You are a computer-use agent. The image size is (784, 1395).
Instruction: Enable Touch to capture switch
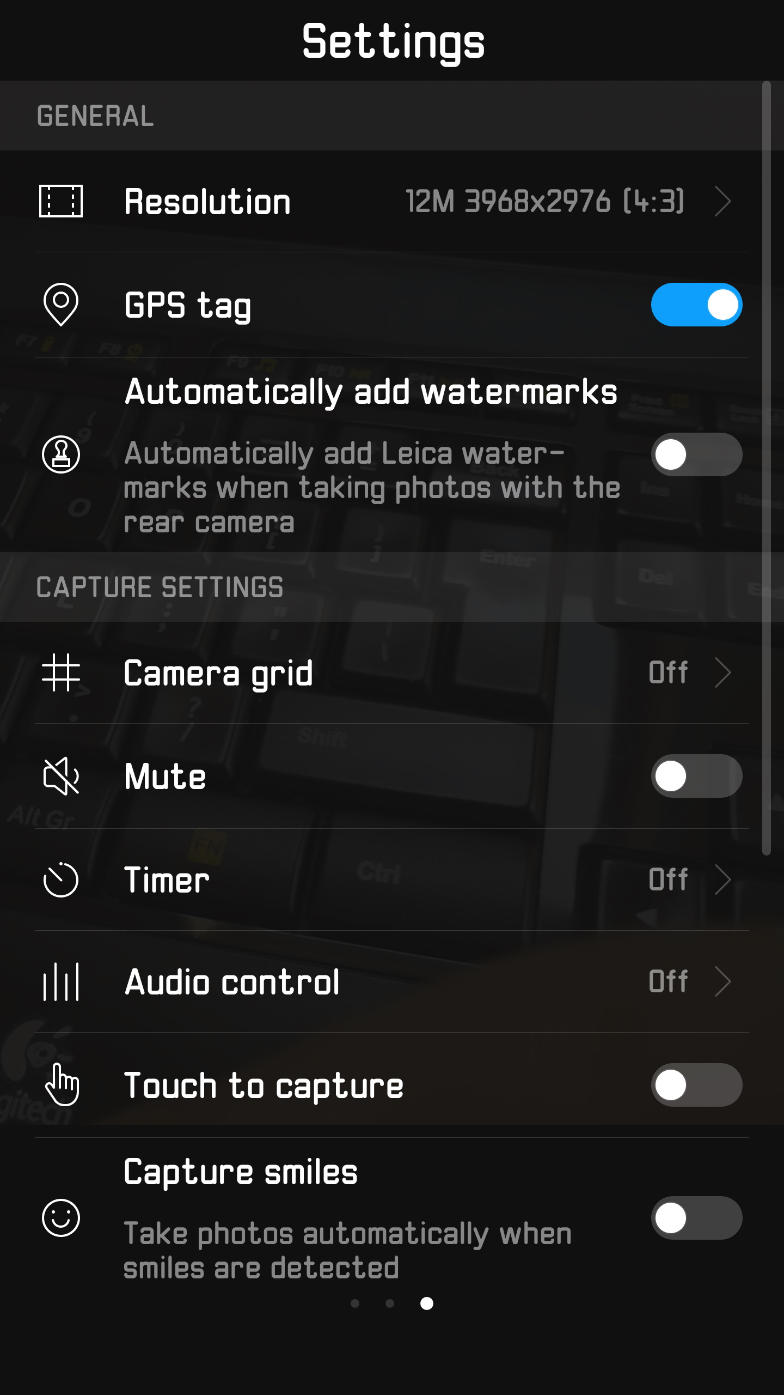tap(696, 1084)
